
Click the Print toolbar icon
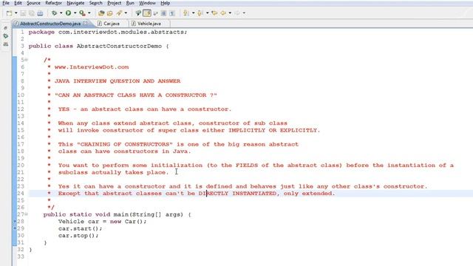(x=40, y=13)
